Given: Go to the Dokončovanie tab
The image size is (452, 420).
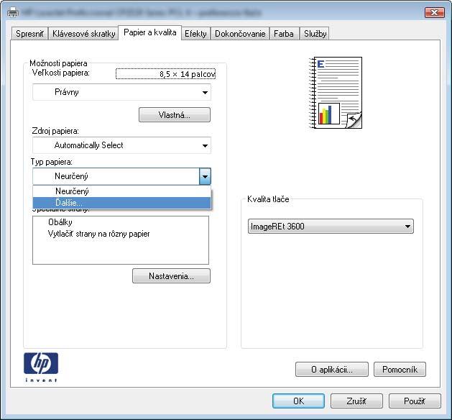Looking at the screenshot, I should pyautogui.click(x=240, y=34).
